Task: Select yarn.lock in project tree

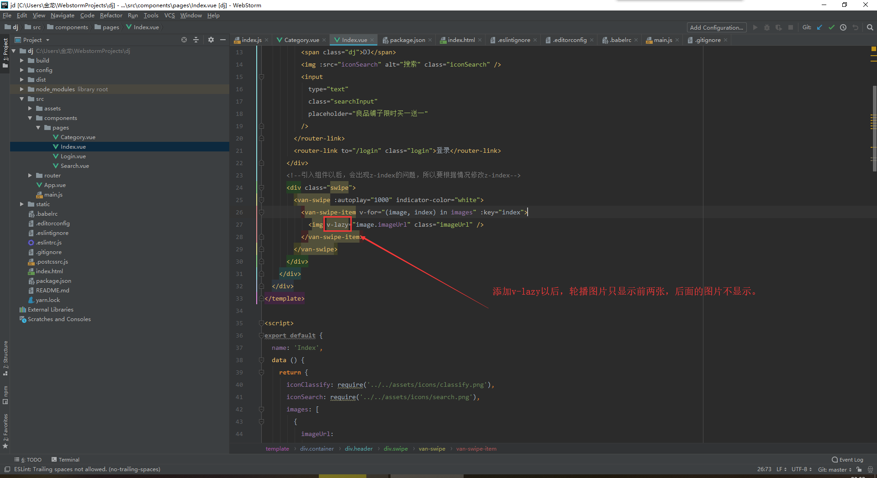Action: click(x=48, y=300)
